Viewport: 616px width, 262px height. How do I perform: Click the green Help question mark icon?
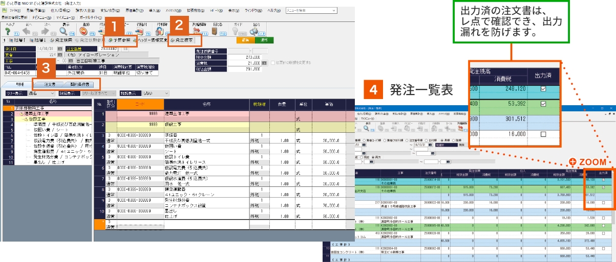(x=7, y=32)
